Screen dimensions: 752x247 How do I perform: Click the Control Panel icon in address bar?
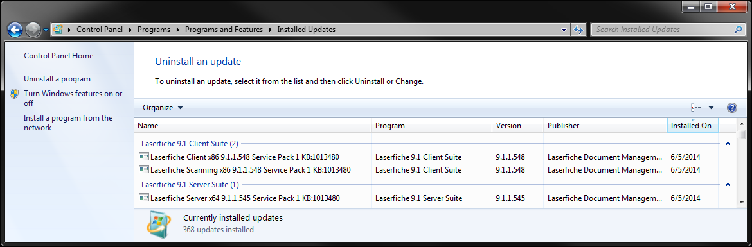coord(58,30)
